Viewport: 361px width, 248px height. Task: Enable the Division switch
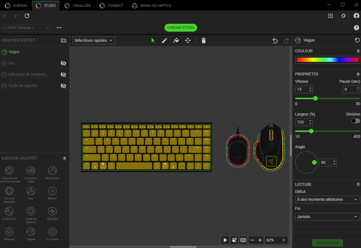tap(356, 121)
